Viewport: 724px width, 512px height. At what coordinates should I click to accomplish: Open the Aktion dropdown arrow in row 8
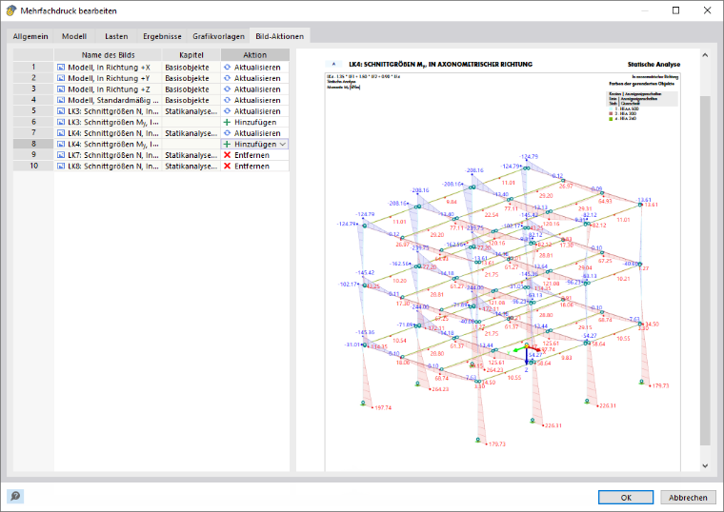click(283, 145)
